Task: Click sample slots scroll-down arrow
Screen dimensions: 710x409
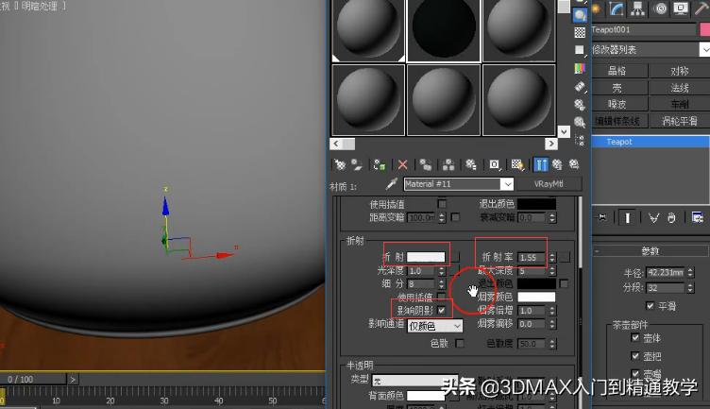Action: click(x=564, y=131)
